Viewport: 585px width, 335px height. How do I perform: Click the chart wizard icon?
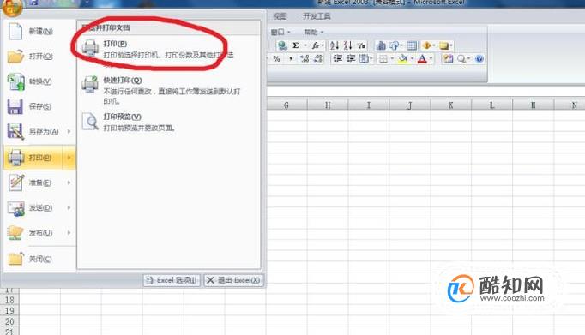point(381,45)
